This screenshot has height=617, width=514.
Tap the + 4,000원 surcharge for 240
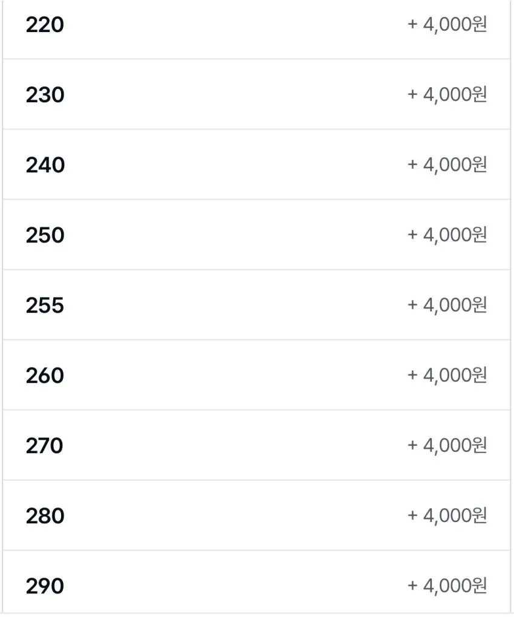tap(447, 165)
